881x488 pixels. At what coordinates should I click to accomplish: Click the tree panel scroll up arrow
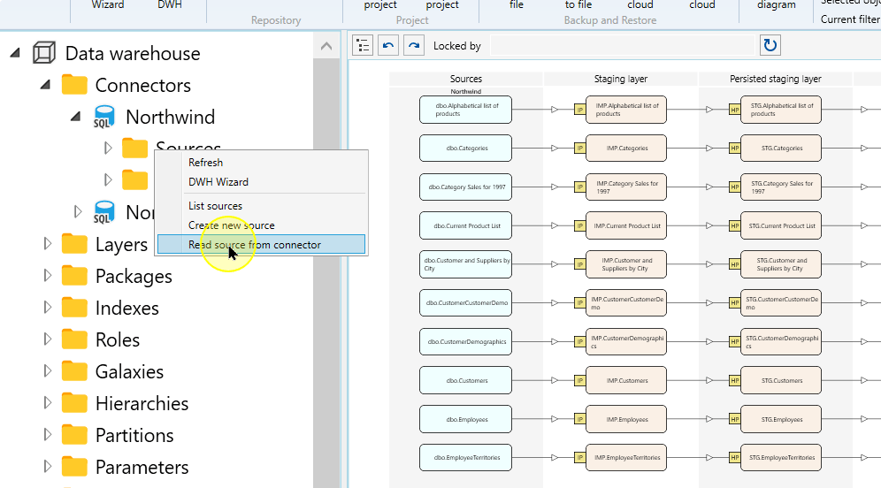click(x=326, y=46)
